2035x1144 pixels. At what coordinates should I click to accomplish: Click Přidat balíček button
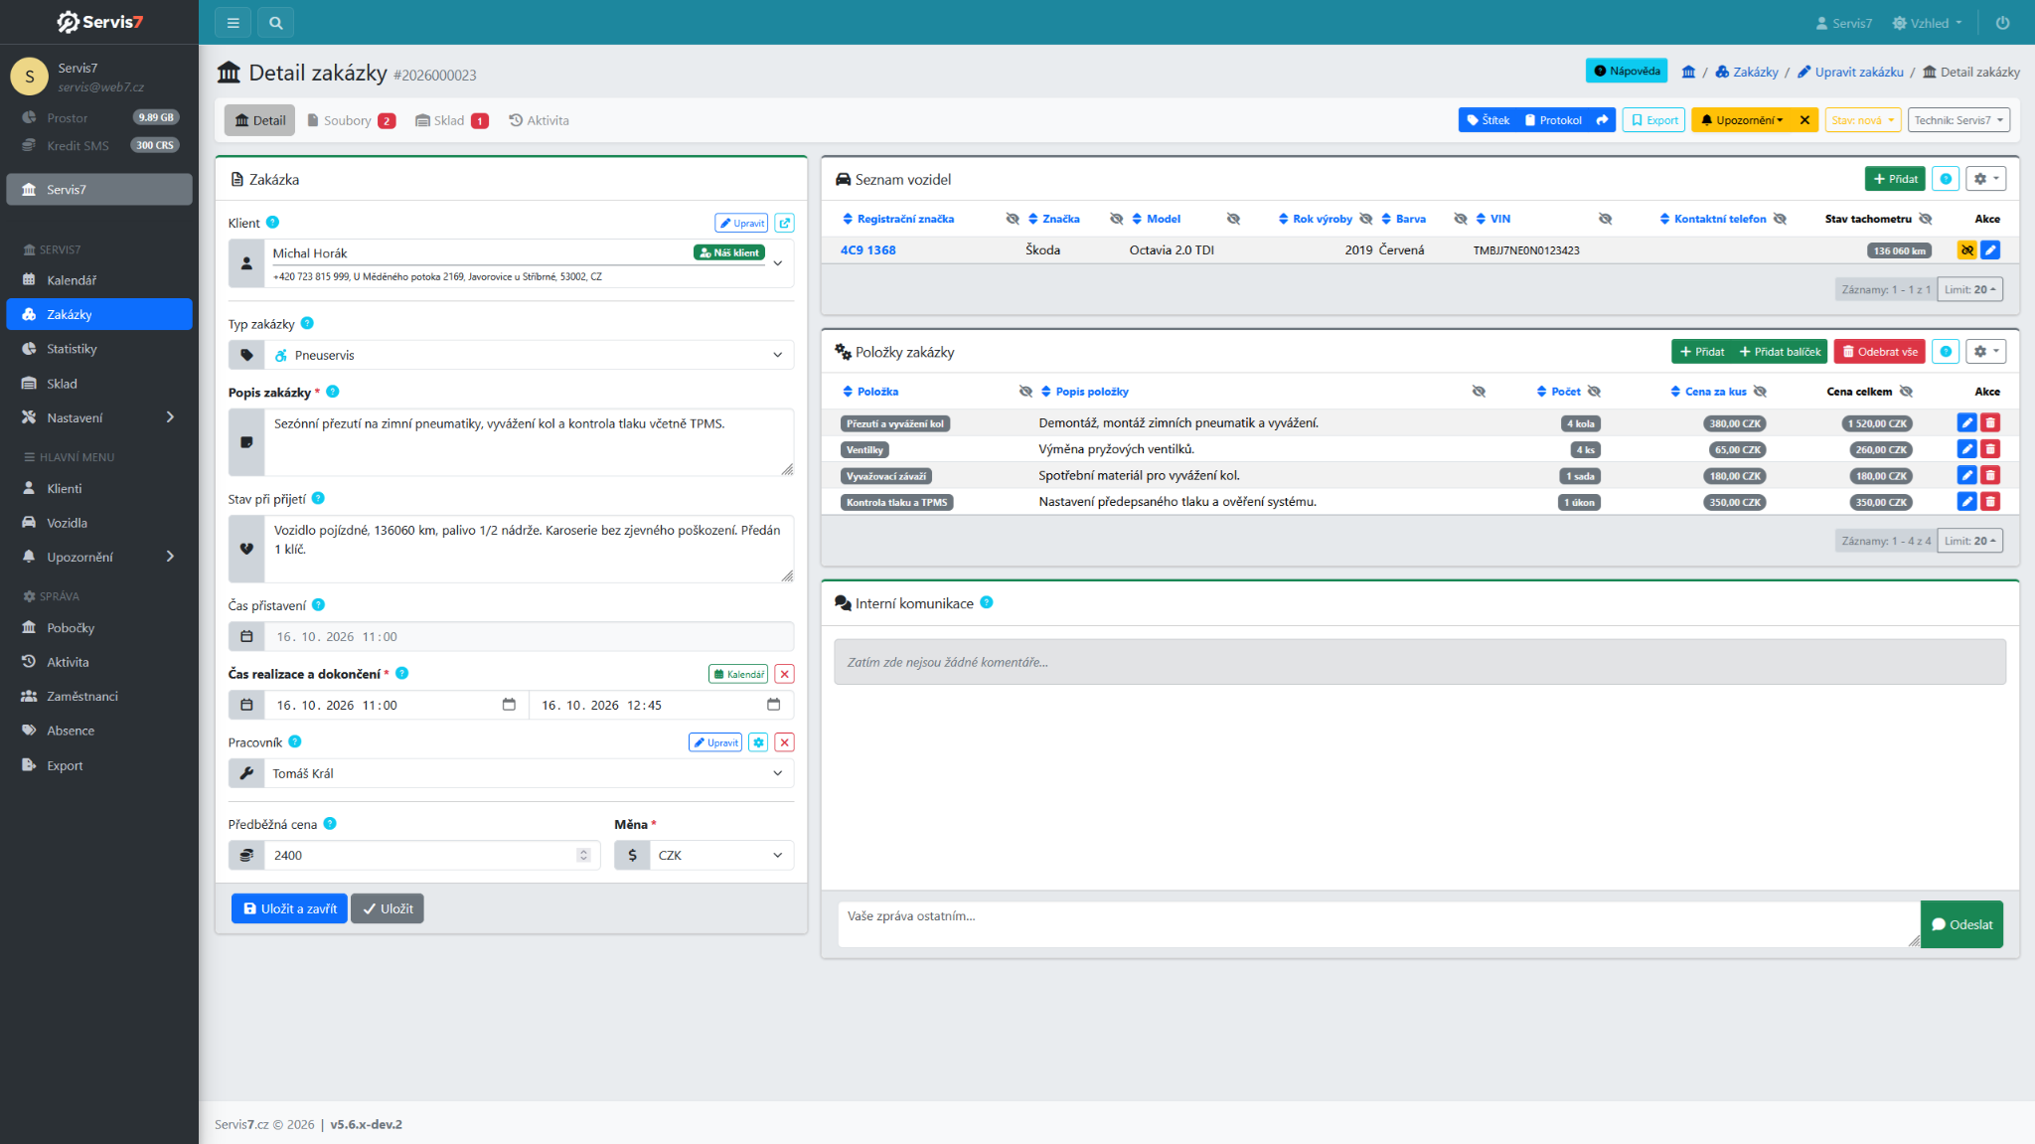[1780, 352]
